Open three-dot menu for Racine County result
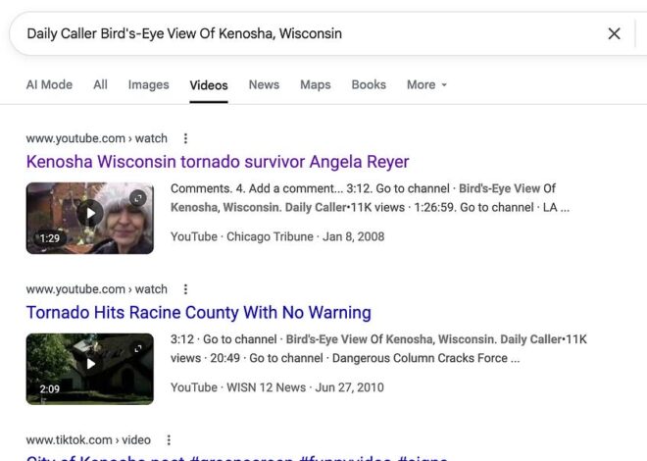Viewport: 647px width, 461px height. (x=185, y=289)
